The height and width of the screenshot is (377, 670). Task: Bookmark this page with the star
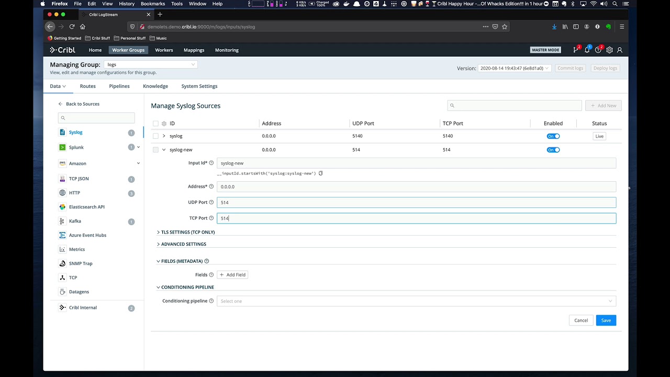505,26
